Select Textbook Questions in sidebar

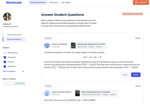coord(14,35)
